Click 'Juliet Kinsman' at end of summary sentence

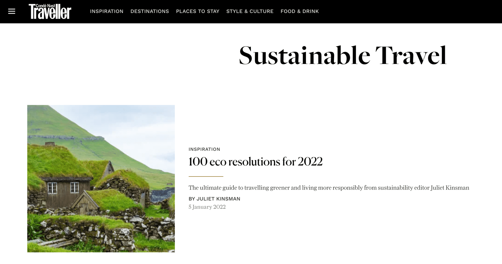(x=450, y=188)
